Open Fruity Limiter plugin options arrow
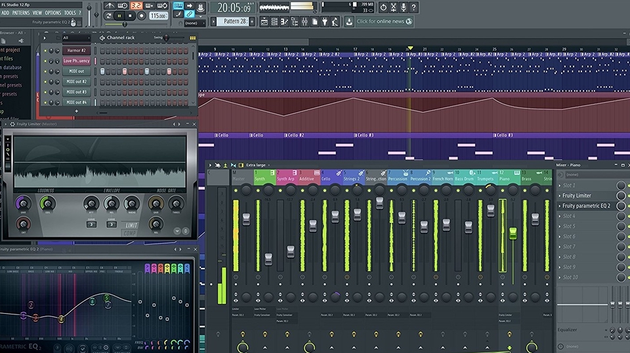Screen dimensions: 630x353 pyautogui.click(x=5, y=124)
